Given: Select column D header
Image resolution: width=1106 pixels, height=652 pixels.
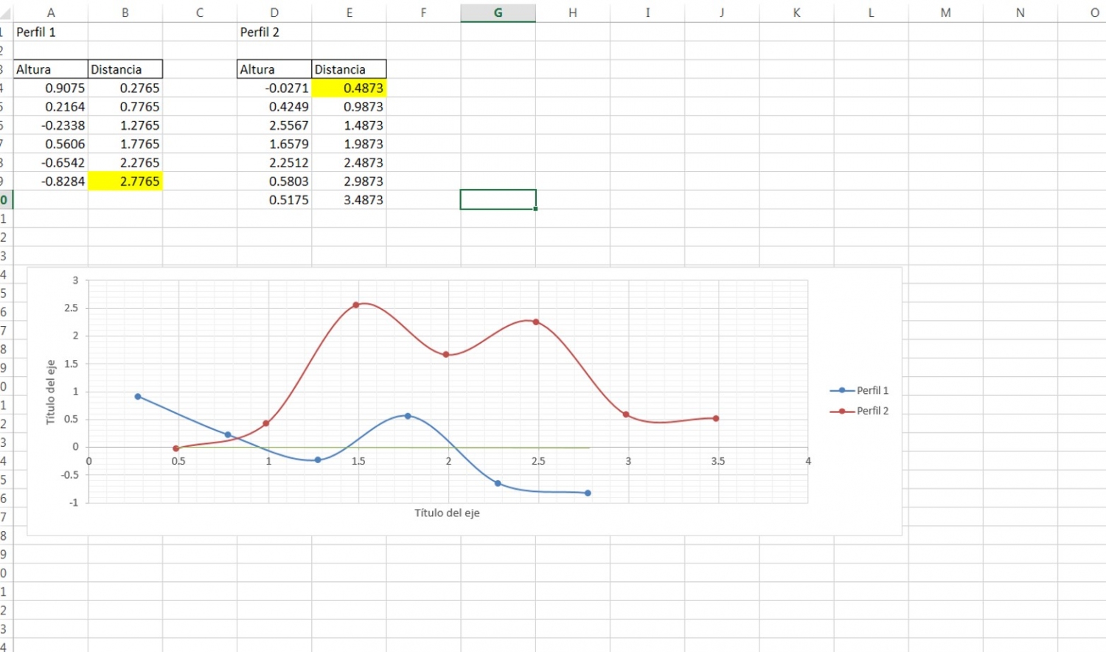Looking at the screenshot, I should click(274, 13).
